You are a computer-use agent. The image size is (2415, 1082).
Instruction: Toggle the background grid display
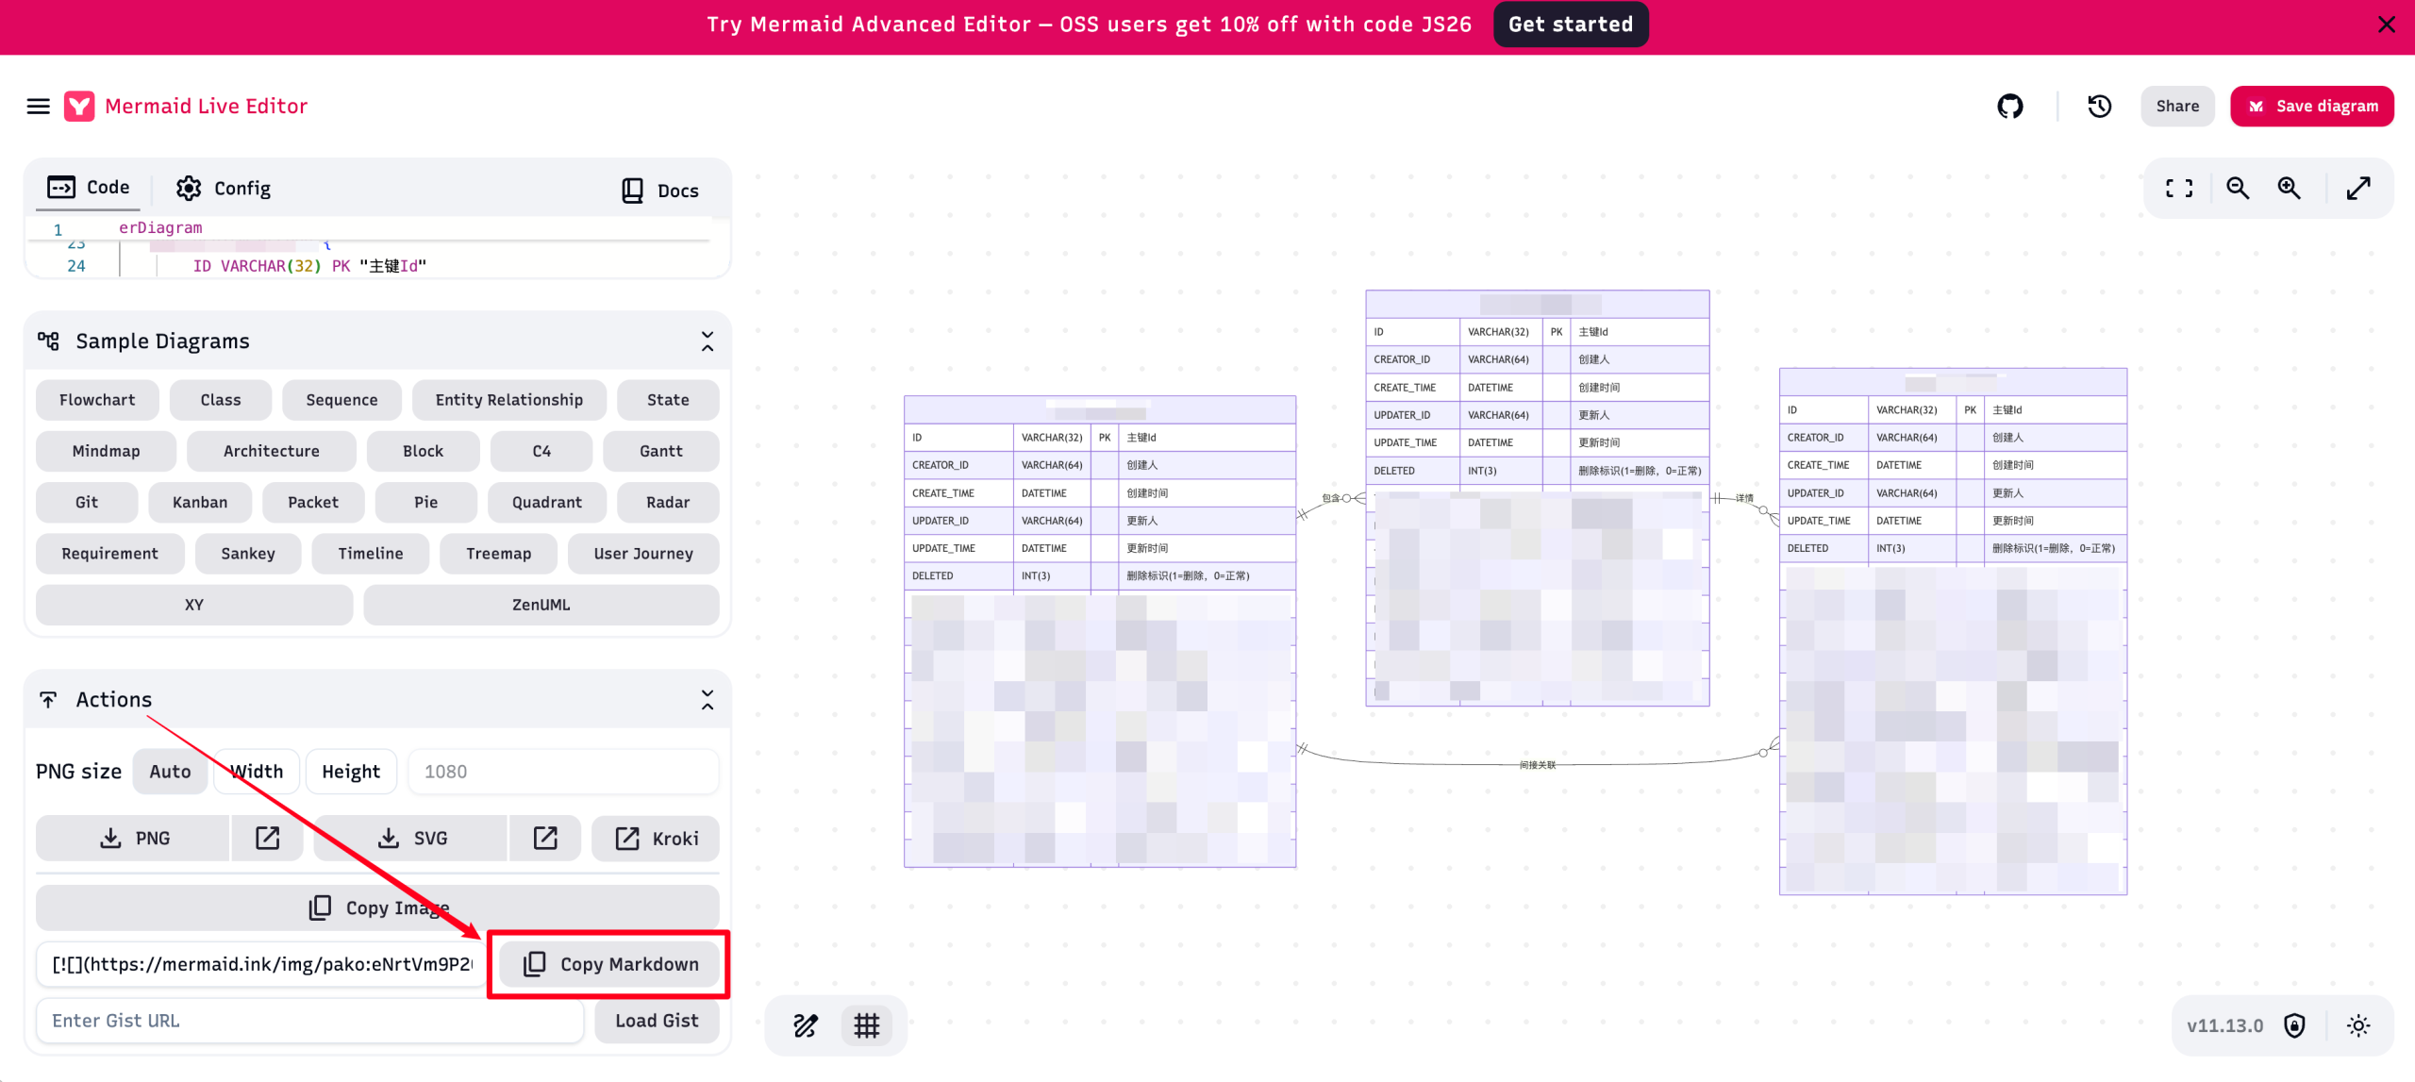pyautogui.click(x=866, y=1025)
